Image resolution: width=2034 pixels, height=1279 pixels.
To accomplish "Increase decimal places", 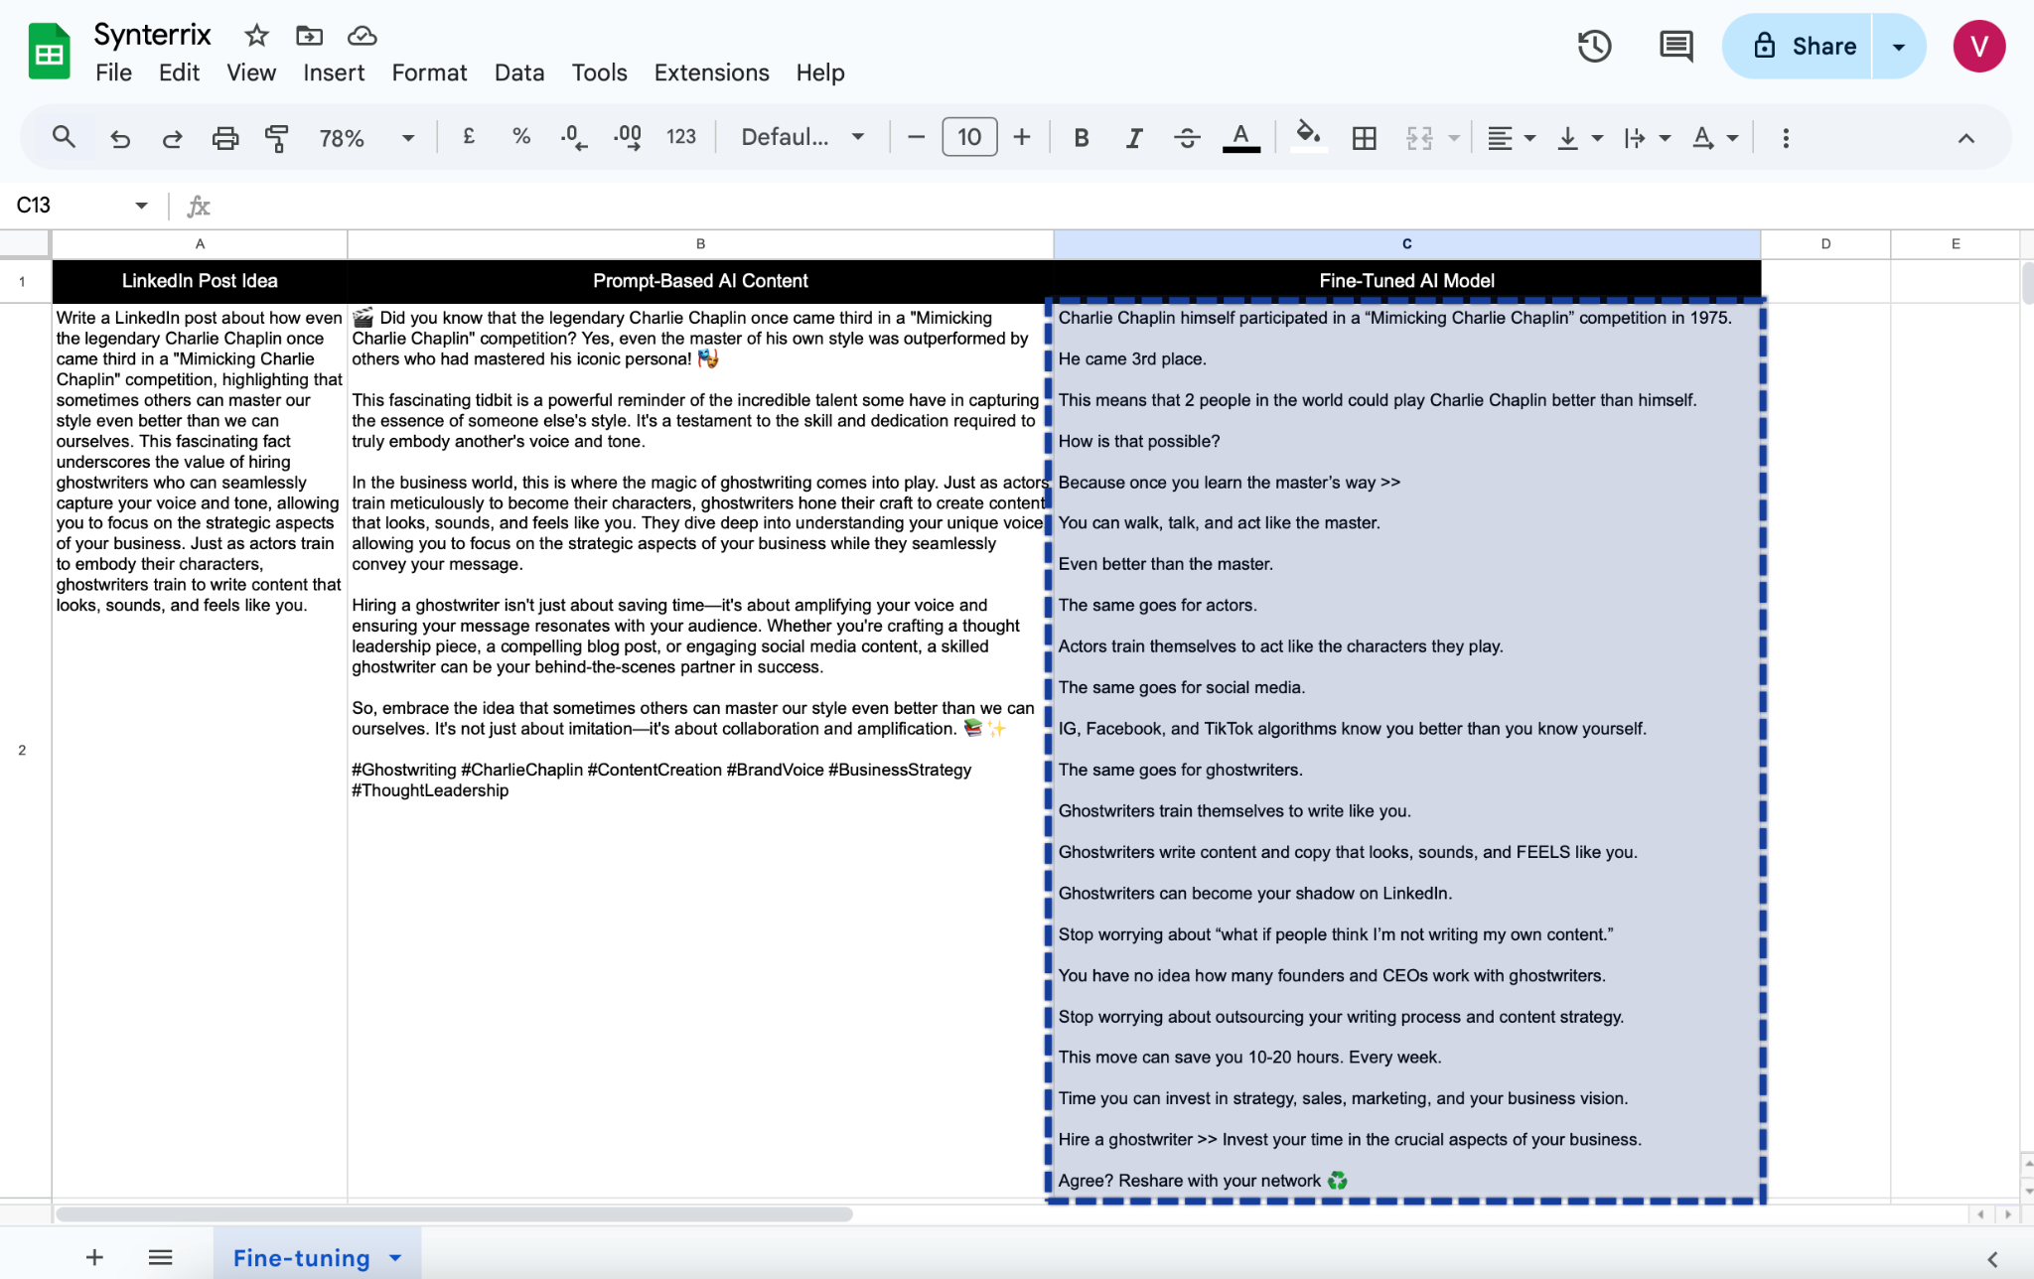I will click(628, 137).
